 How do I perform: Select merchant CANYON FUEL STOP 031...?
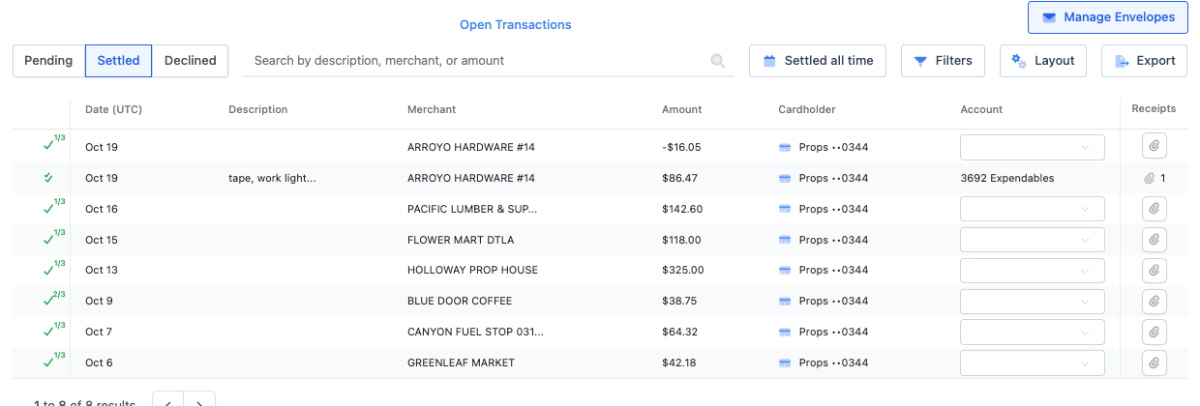click(475, 332)
